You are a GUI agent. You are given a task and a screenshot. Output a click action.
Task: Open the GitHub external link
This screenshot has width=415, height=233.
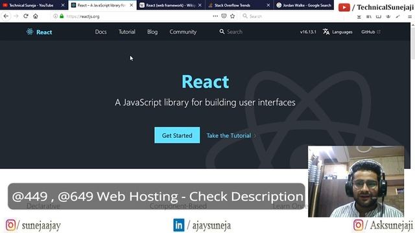pyautogui.click(x=371, y=32)
